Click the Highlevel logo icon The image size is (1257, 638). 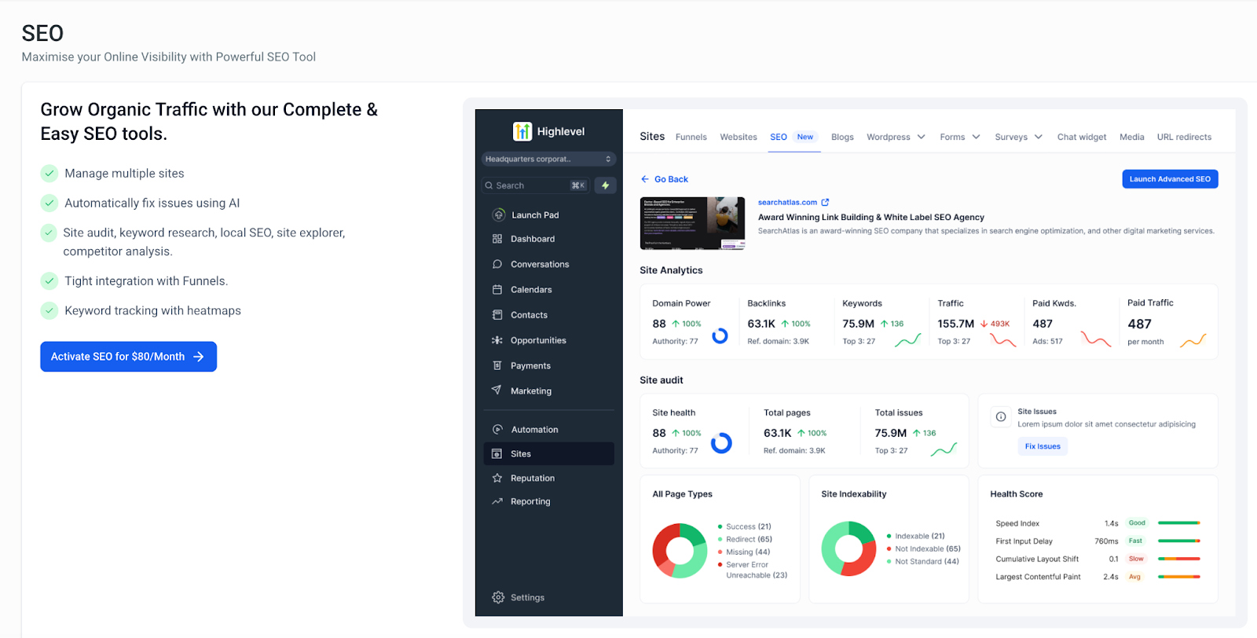click(522, 131)
